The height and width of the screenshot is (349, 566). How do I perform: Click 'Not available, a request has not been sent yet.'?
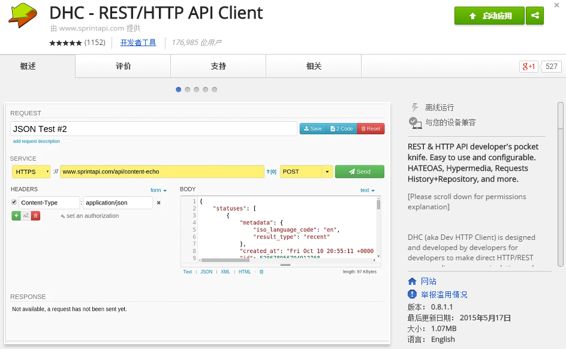[70, 309]
